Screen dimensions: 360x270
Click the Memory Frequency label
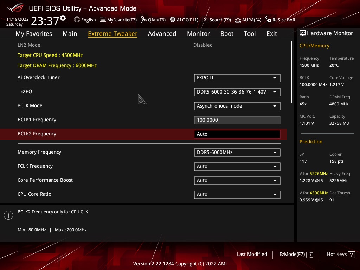pos(39,152)
